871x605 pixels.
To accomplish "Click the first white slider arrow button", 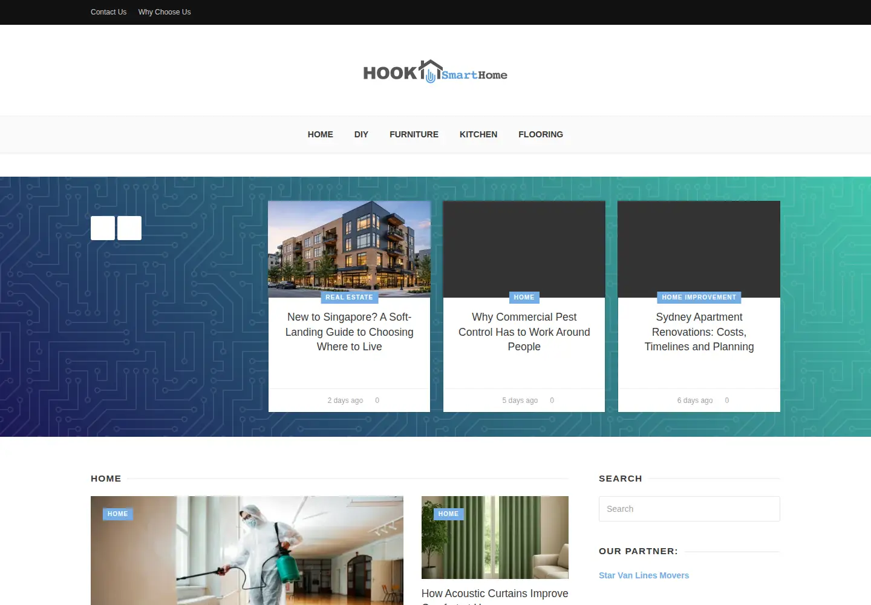I will [103, 228].
